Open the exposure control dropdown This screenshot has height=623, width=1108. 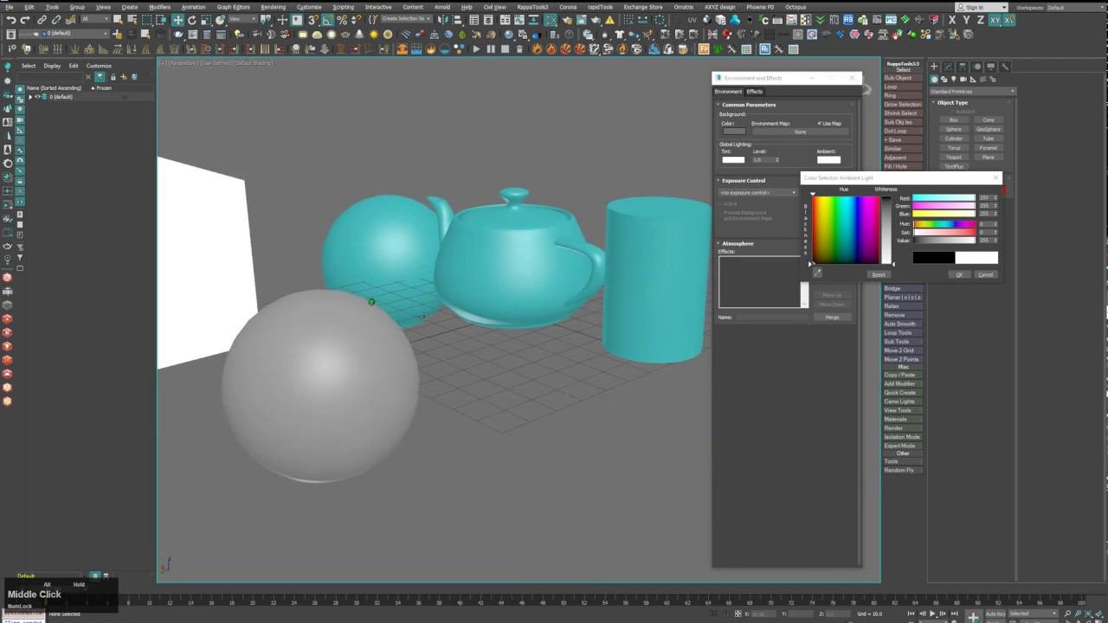pyautogui.click(x=757, y=193)
